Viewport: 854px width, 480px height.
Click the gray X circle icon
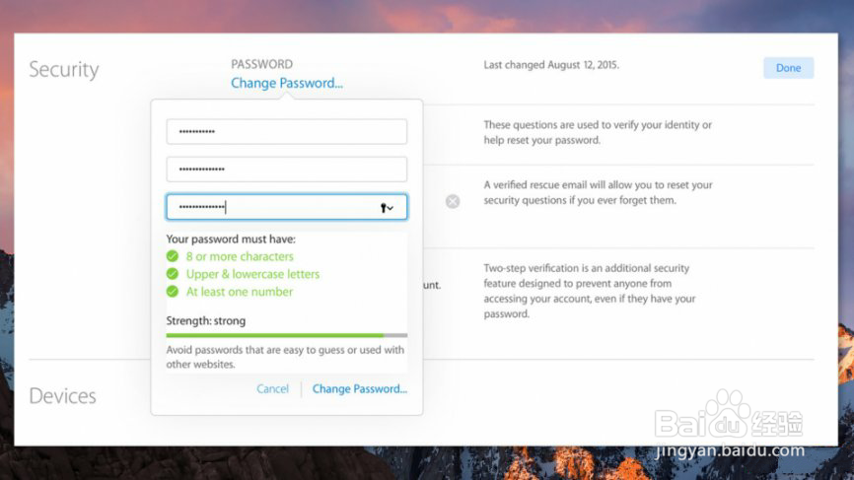click(452, 201)
